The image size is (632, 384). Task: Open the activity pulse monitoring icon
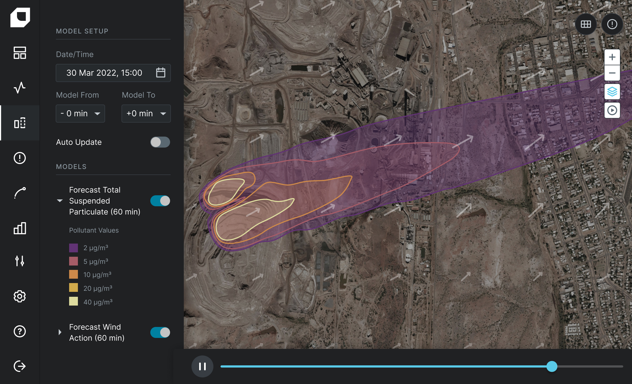tap(20, 88)
